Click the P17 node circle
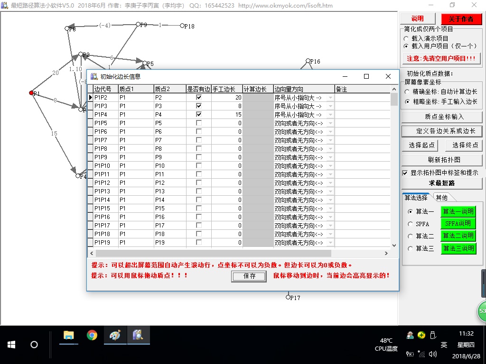Image resolution: width=486 pixels, height=364 pixels. [x=288, y=297]
